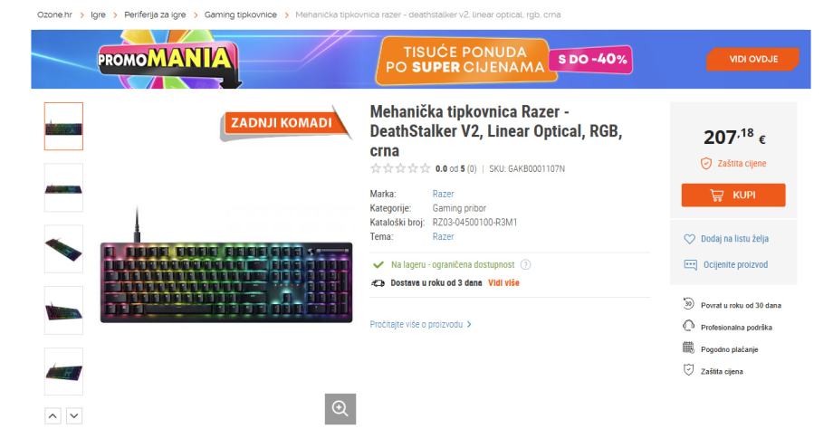Click the availability help question mark icon
The width and height of the screenshot is (833, 448).
pos(525,264)
